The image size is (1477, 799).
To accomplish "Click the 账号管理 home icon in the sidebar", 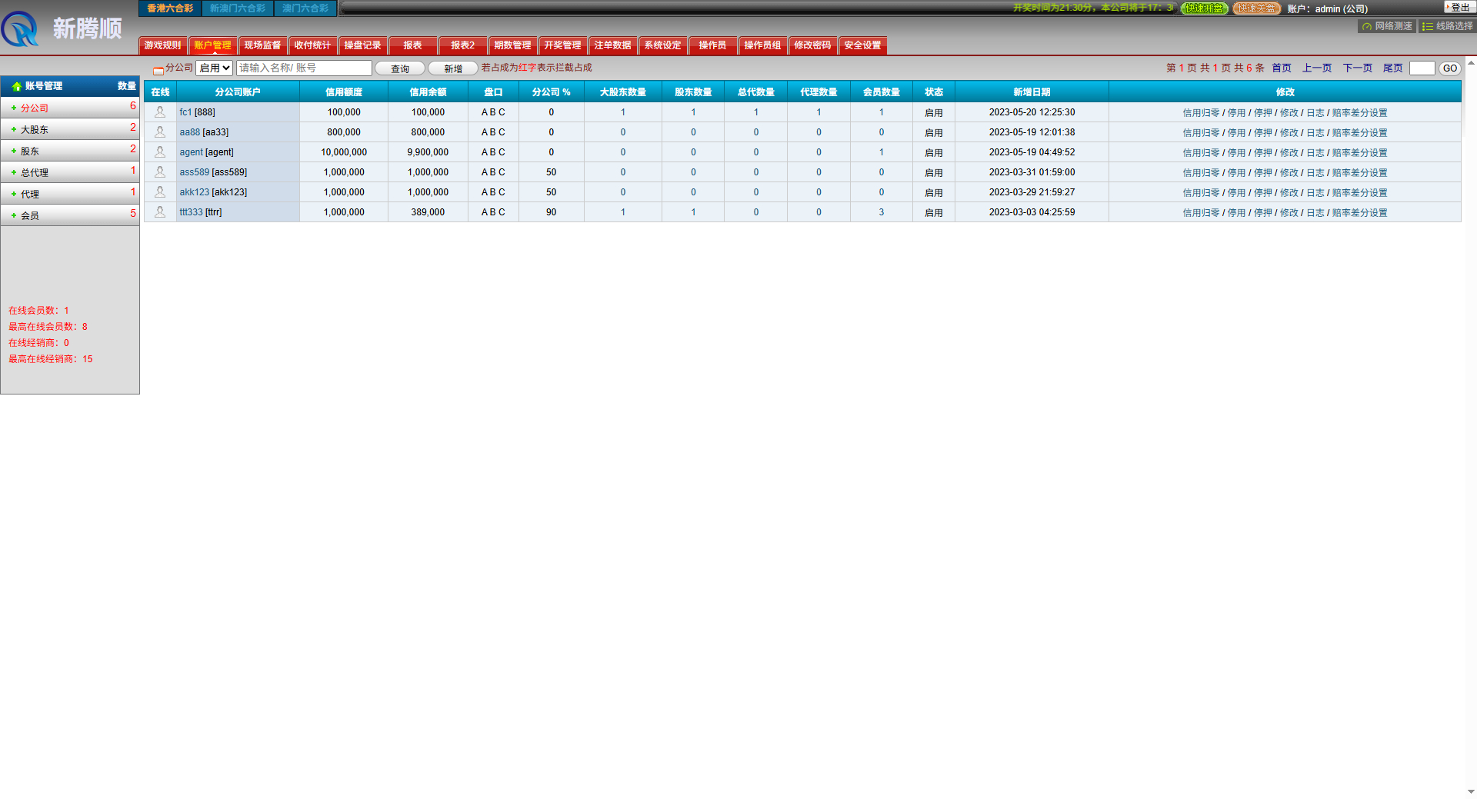I will pyautogui.click(x=16, y=86).
